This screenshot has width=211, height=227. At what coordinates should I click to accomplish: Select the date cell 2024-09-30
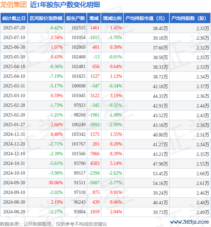[x=14, y=183]
